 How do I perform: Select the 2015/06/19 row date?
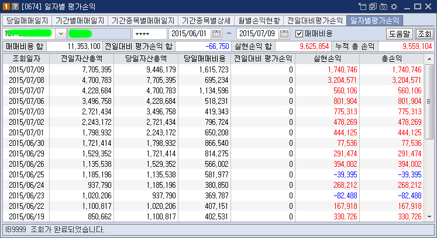(26, 216)
